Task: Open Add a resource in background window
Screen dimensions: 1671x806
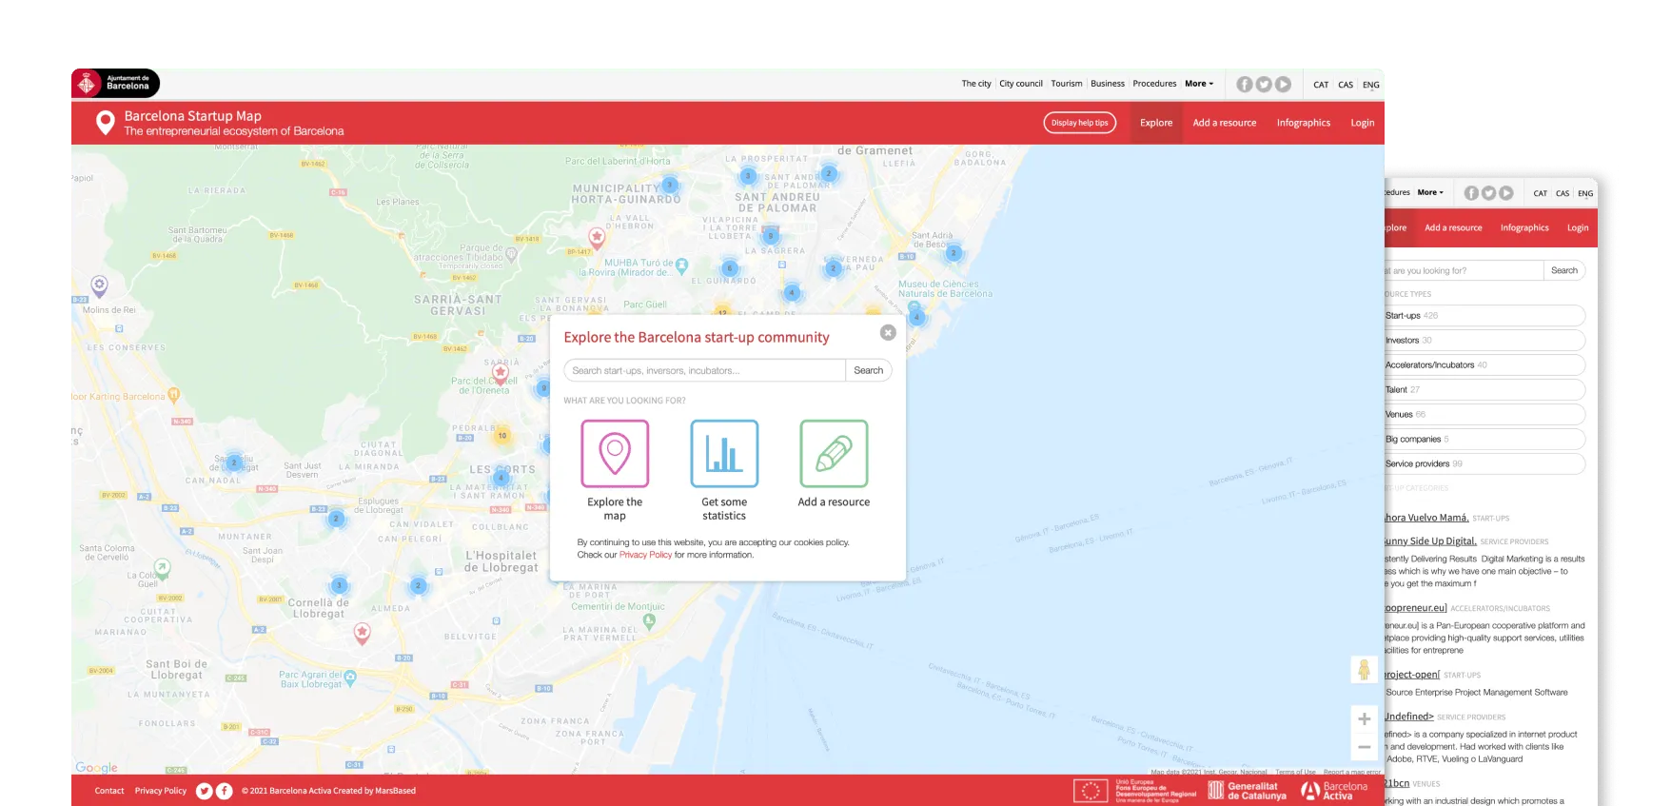Action: point(1453,227)
